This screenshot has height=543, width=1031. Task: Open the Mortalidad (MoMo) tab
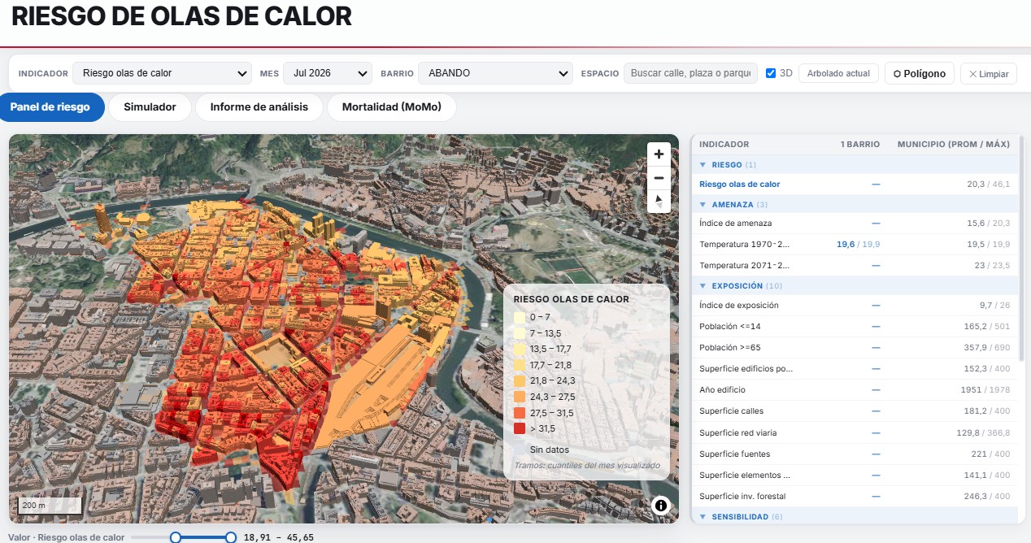(391, 107)
